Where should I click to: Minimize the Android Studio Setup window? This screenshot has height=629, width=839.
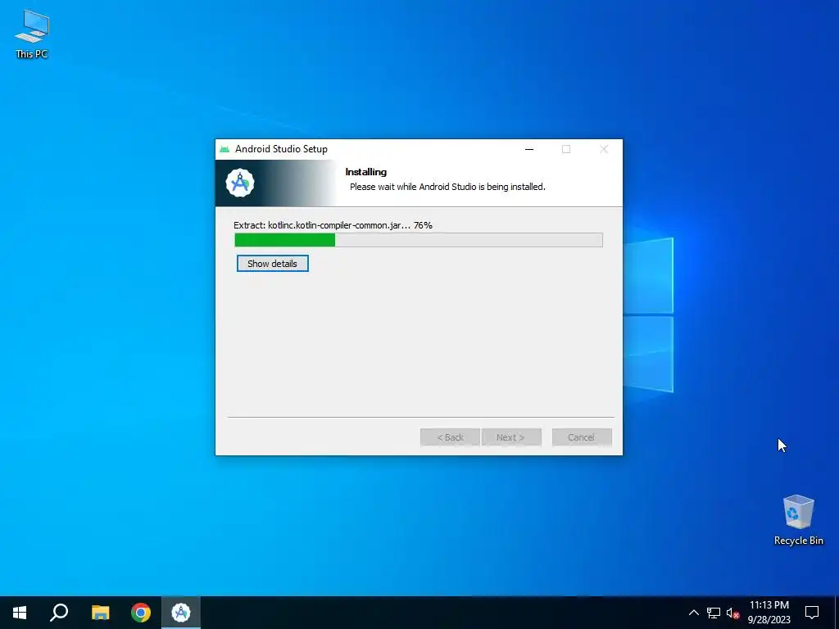(529, 149)
